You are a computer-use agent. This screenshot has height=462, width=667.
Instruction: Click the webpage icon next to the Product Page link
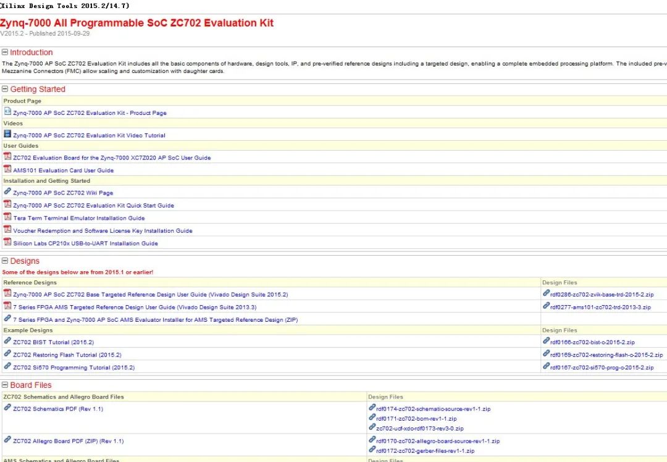[7, 112]
